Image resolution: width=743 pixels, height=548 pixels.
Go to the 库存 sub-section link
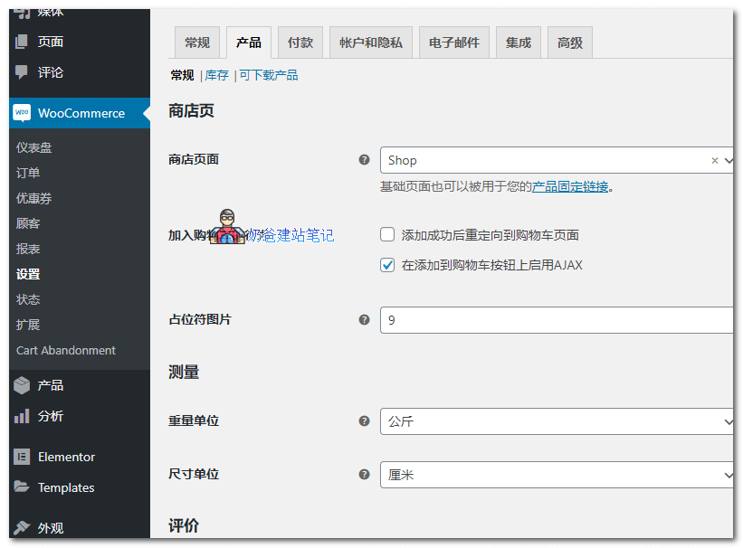click(217, 75)
